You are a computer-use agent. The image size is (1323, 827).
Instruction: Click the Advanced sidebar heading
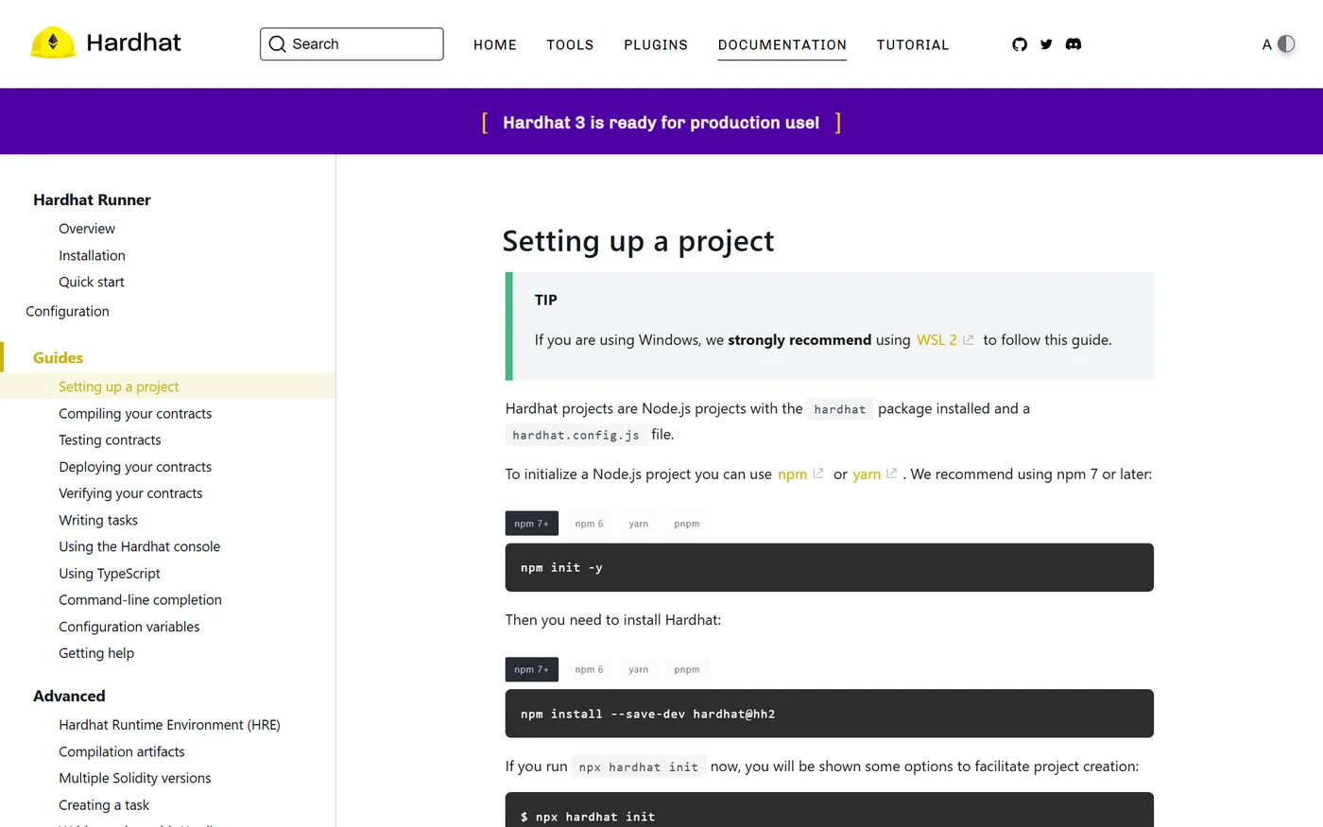point(69,696)
